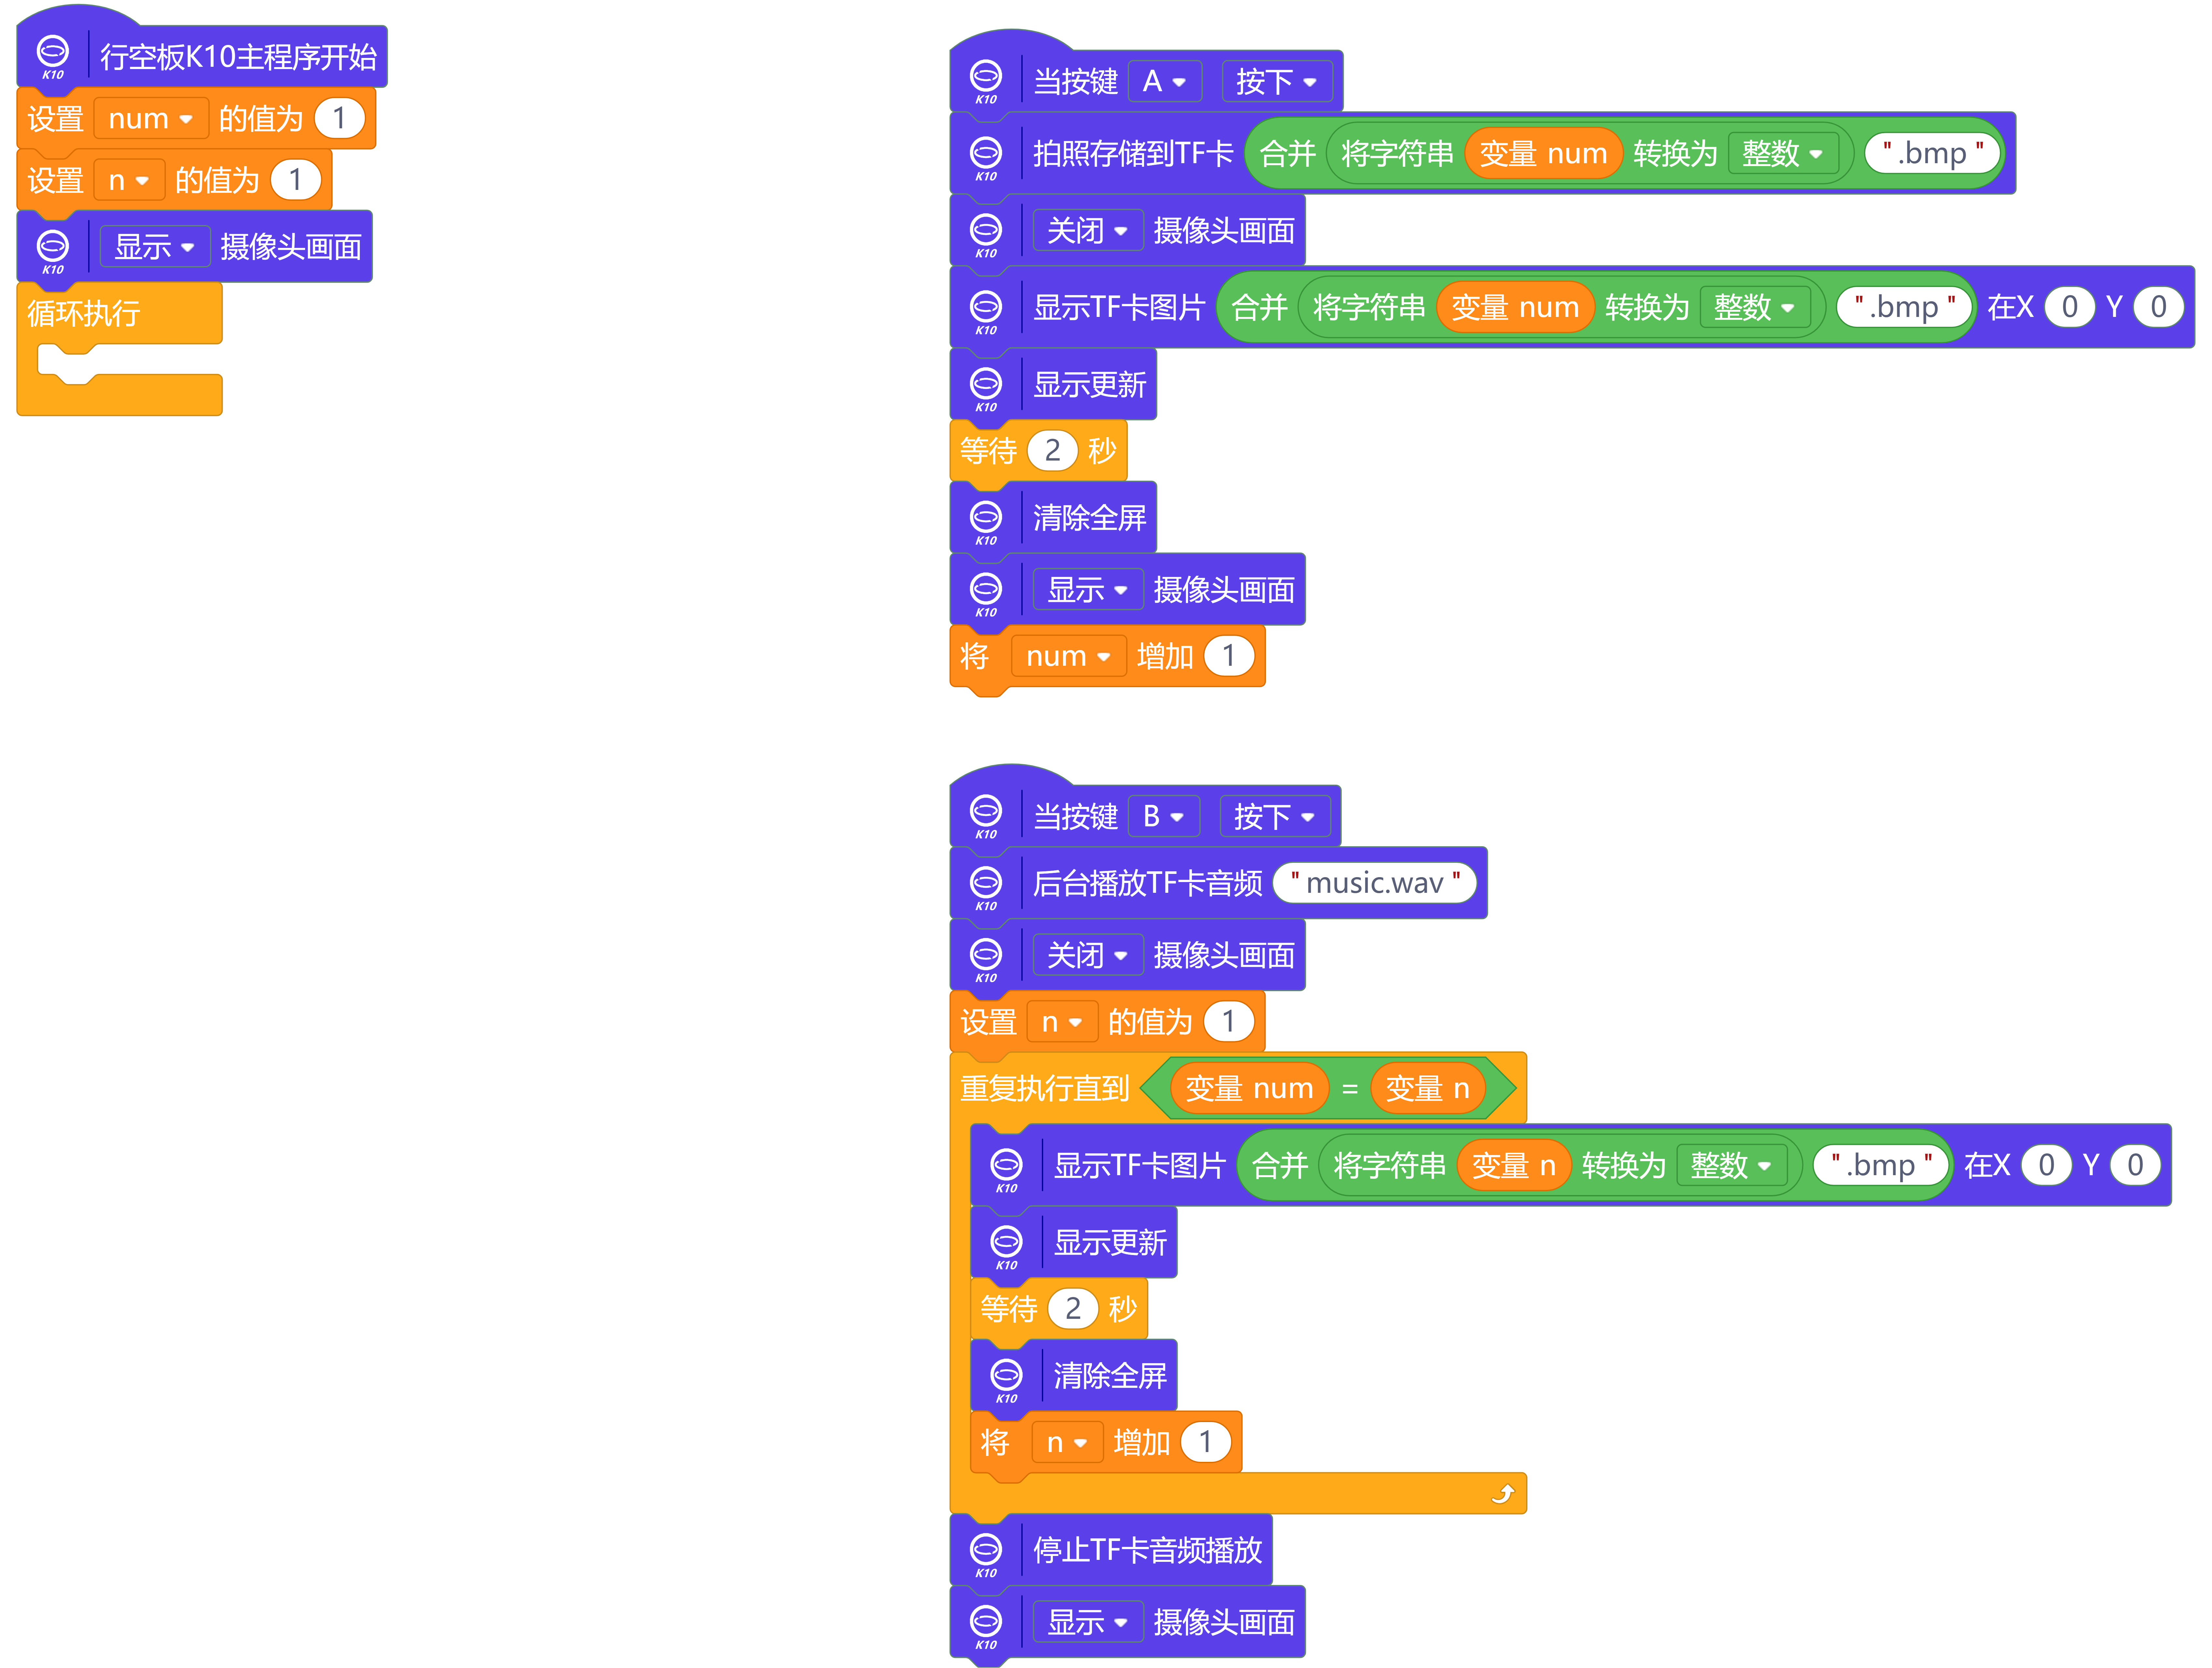The width and height of the screenshot is (2212, 1668).
Task: Click .bmp text field in photo storage block
Action: pos(1932,153)
